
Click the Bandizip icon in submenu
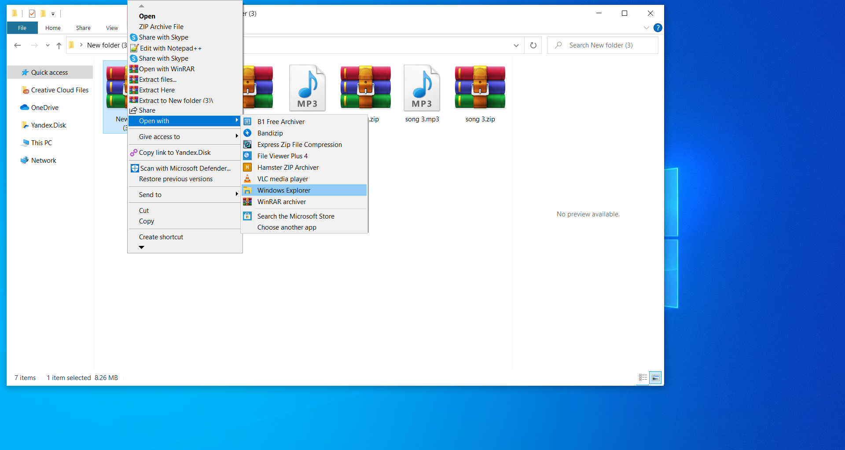247,133
